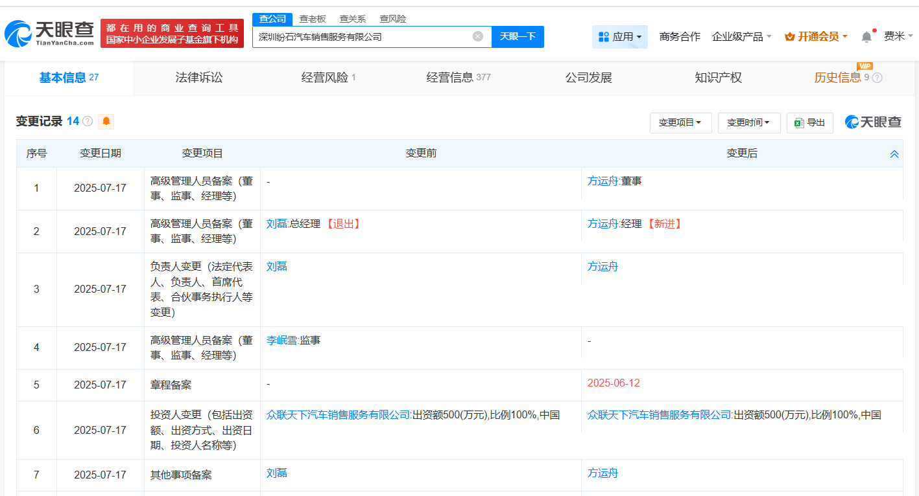
Task: Clear the search box text
Action: pyautogui.click(x=478, y=36)
